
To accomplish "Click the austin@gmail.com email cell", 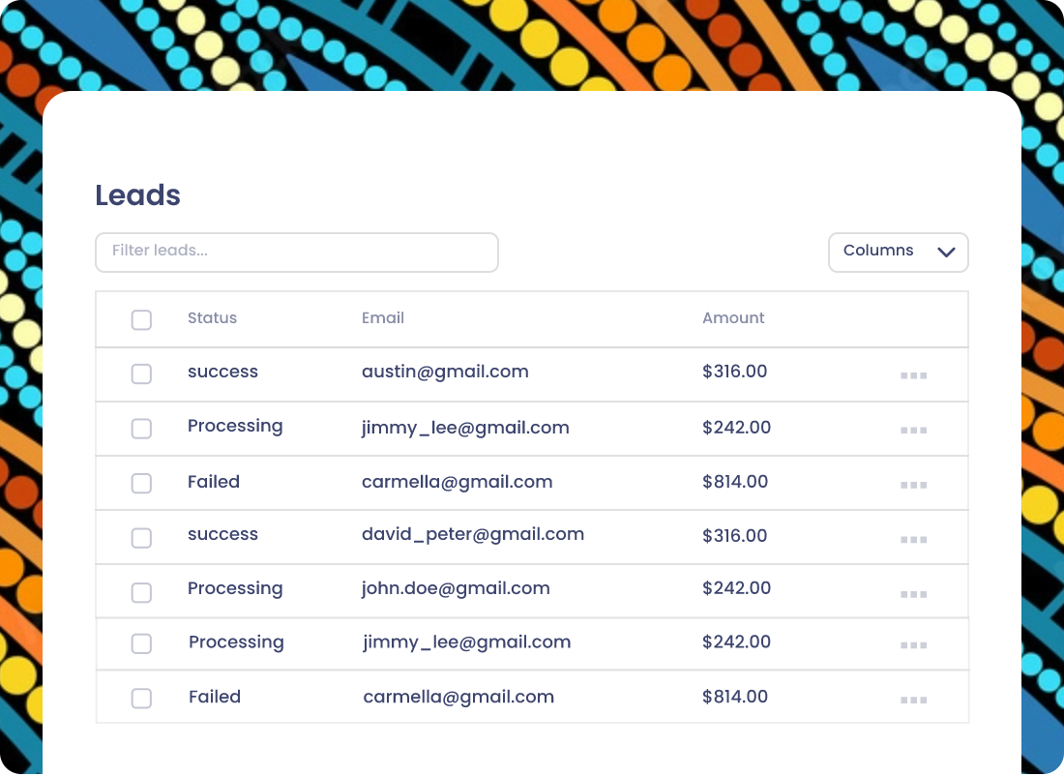I will 445,373.
